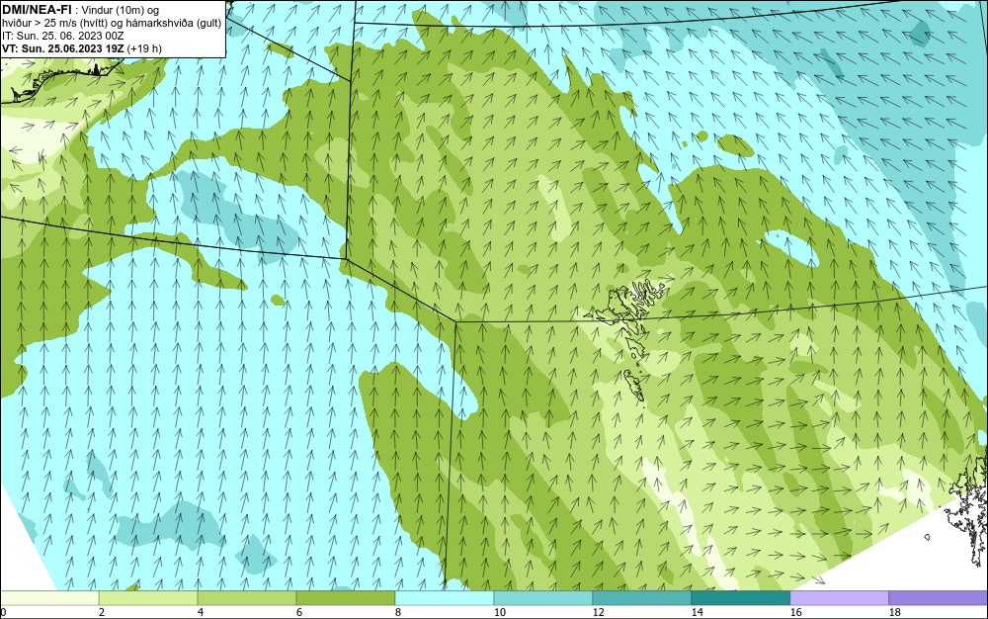Click the legend tick label '2'
Screen dimensions: 988x619
(x=102, y=612)
